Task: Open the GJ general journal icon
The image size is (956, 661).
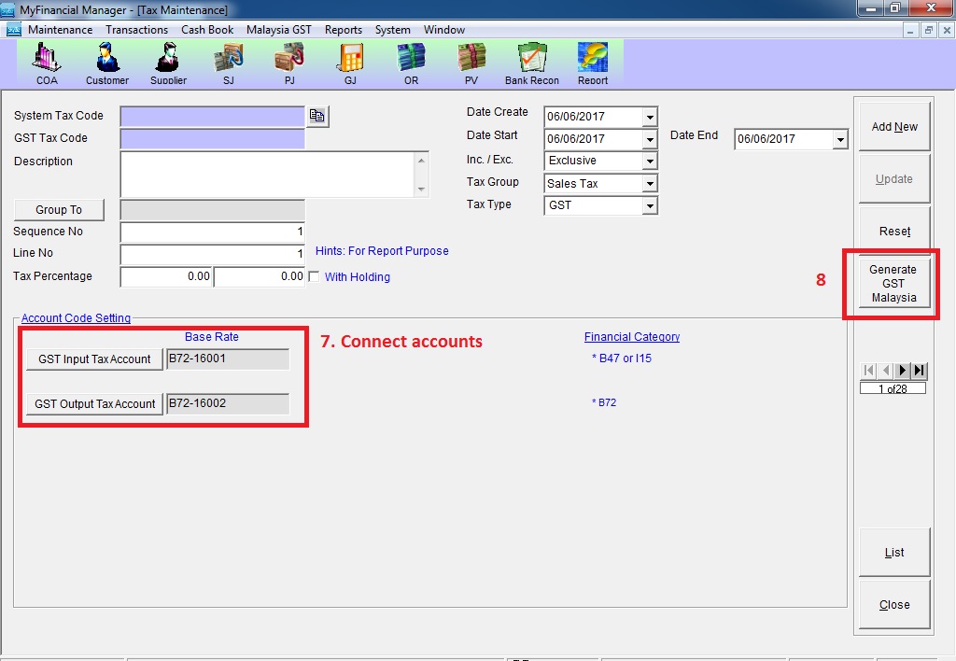Action: (350, 62)
